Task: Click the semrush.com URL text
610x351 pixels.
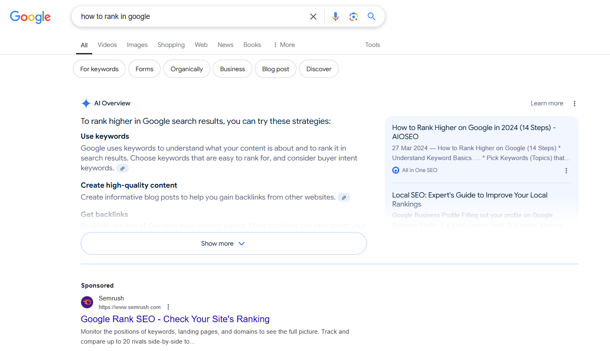Action: click(130, 307)
